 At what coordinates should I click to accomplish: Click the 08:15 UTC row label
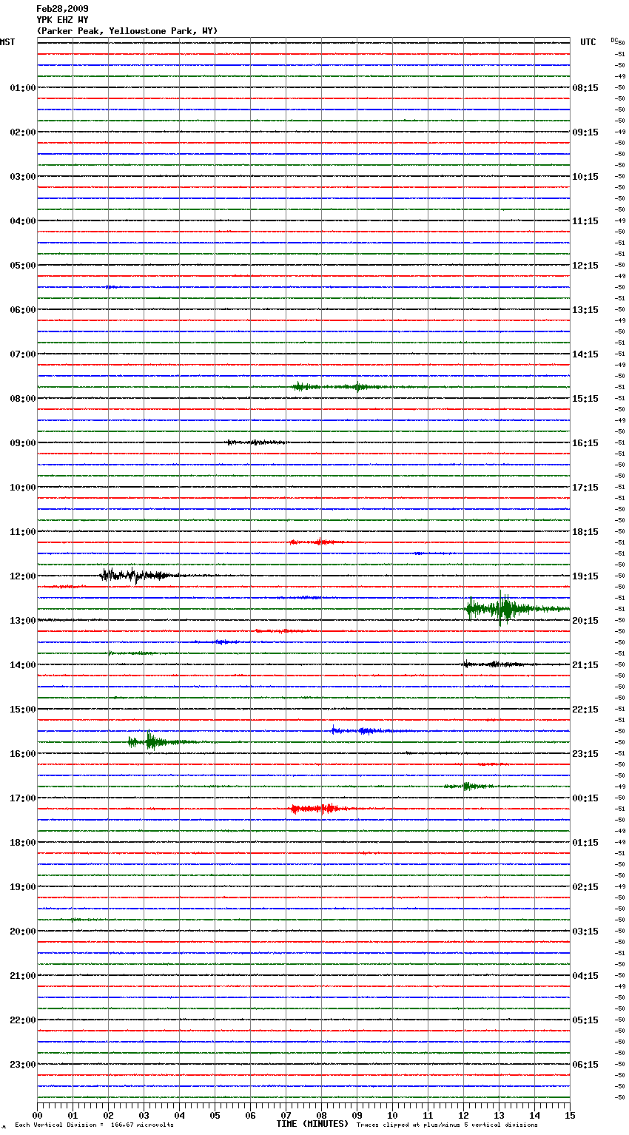click(585, 88)
